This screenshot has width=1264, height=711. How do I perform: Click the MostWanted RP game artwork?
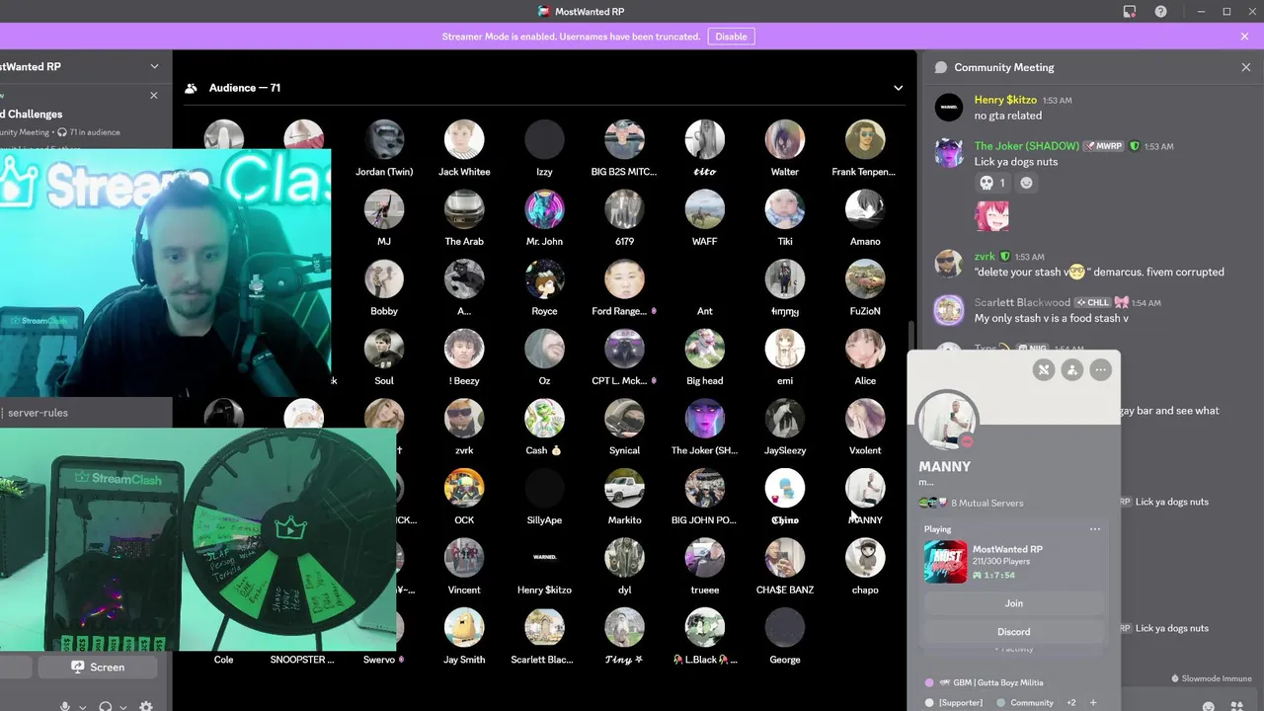[945, 562]
